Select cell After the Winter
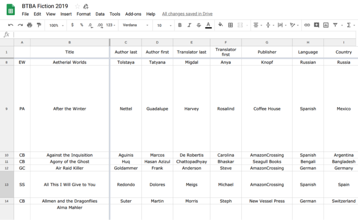This screenshot has width=358, height=220. pyautogui.click(x=70, y=108)
